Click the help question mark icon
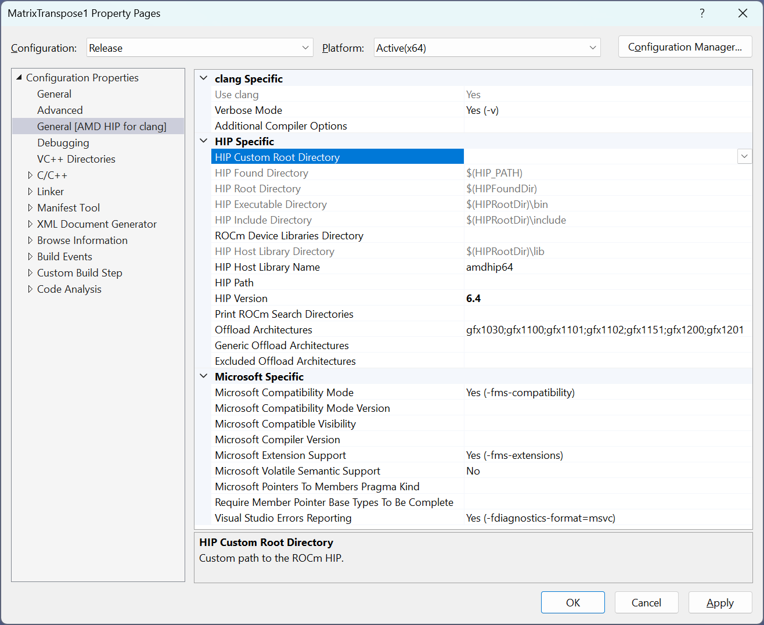This screenshot has width=764, height=625. click(x=702, y=13)
